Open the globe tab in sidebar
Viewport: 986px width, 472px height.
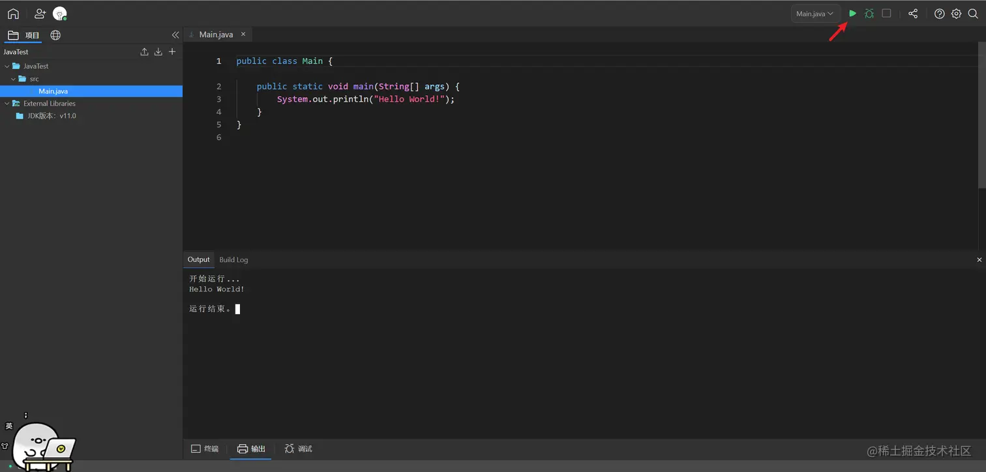pyautogui.click(x=55, y=35)
